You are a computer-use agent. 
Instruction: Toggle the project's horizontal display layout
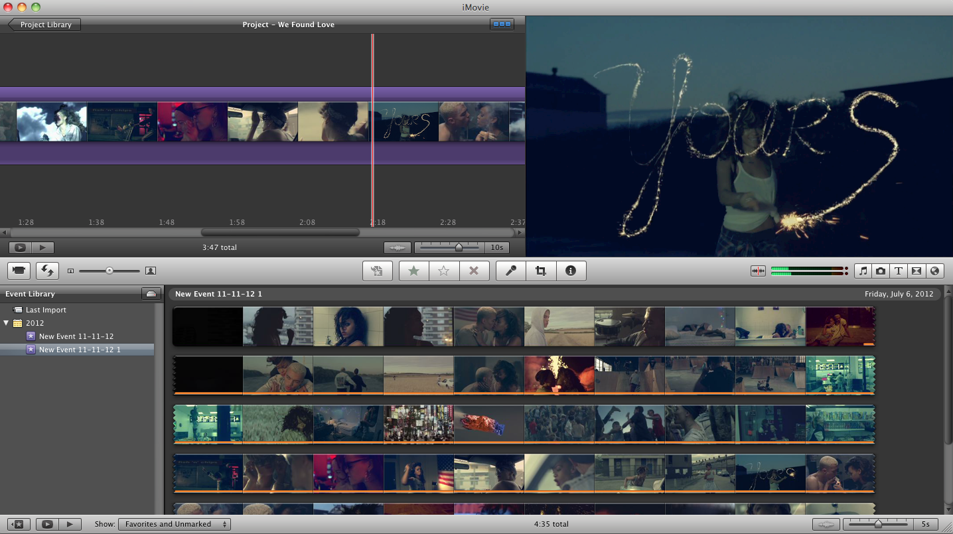click(x=502, y=25)
